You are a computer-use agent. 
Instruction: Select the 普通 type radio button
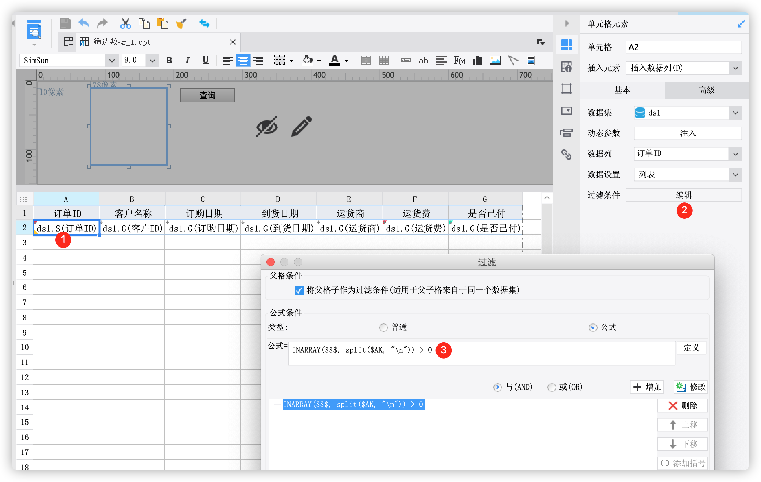383,327
